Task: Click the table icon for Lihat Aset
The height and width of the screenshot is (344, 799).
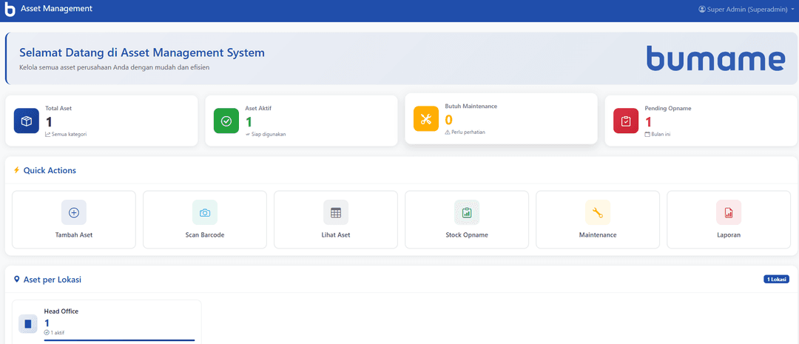Action: click(336, 212)
